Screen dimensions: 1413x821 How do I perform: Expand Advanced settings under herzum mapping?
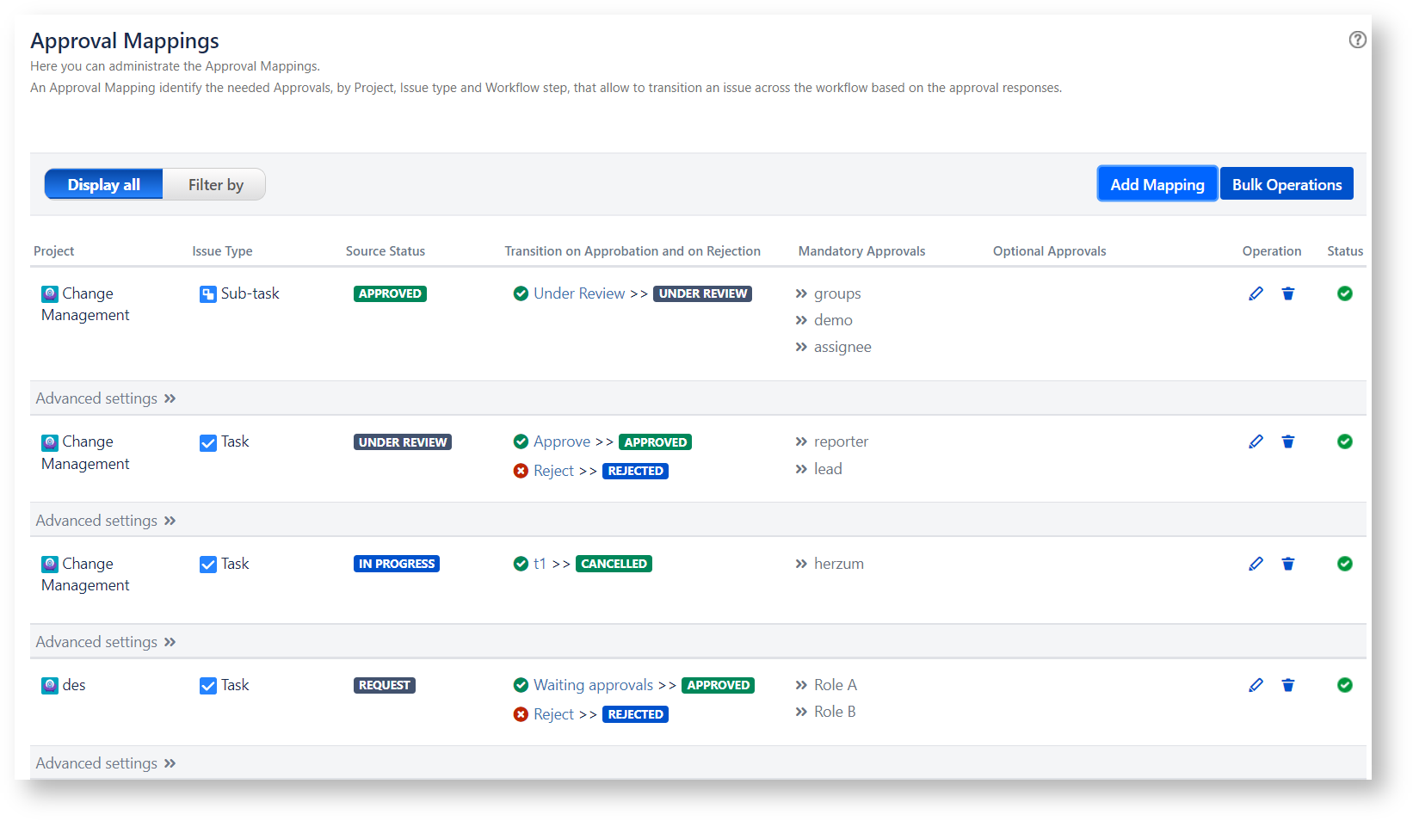105,642
